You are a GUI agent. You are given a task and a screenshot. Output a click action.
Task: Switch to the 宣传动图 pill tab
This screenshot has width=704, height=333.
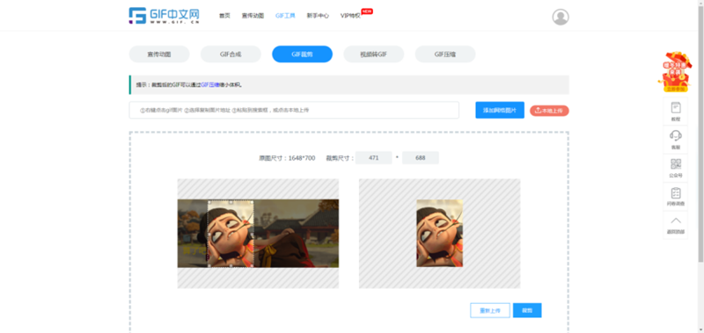159,54
